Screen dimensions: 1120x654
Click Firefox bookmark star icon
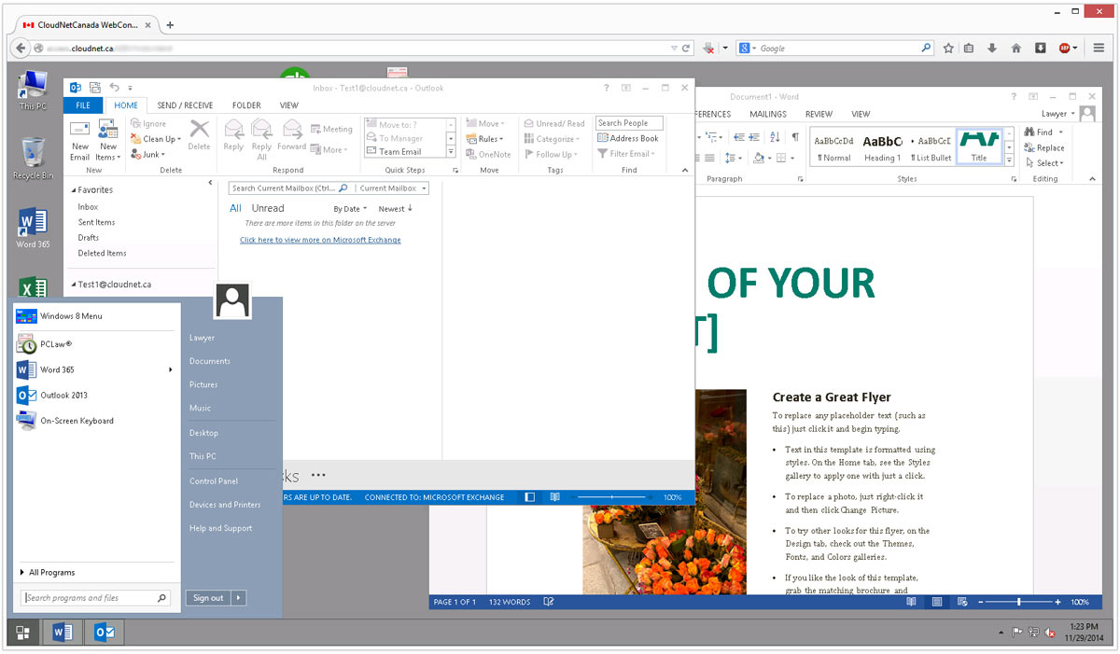948,48
